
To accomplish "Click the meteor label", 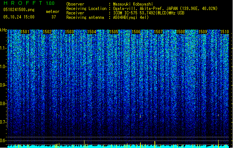I will pos(53,11).
